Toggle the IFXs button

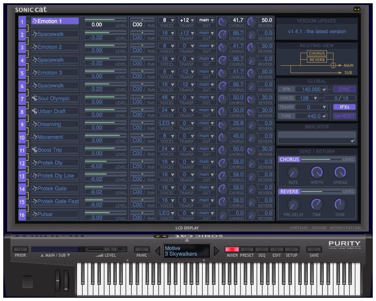pos(344,107)
